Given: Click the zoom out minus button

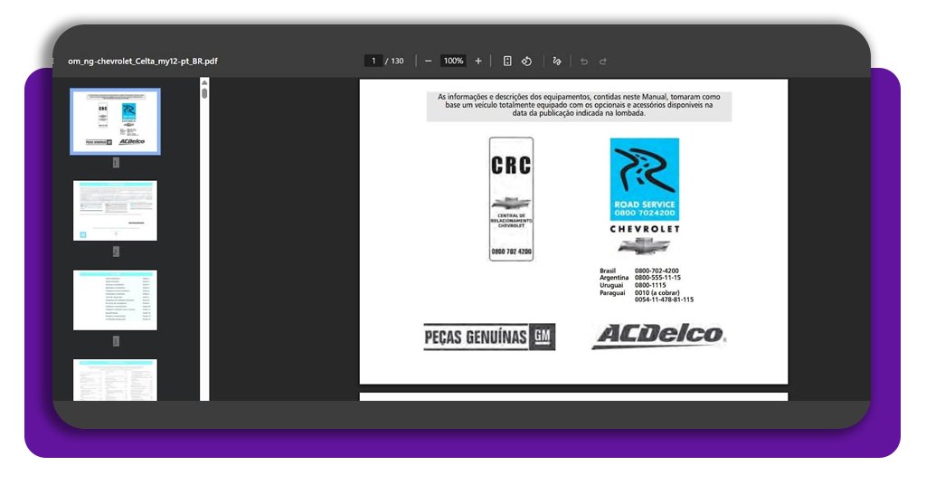Looking at the screenshot, I should (x=428, y=61).
